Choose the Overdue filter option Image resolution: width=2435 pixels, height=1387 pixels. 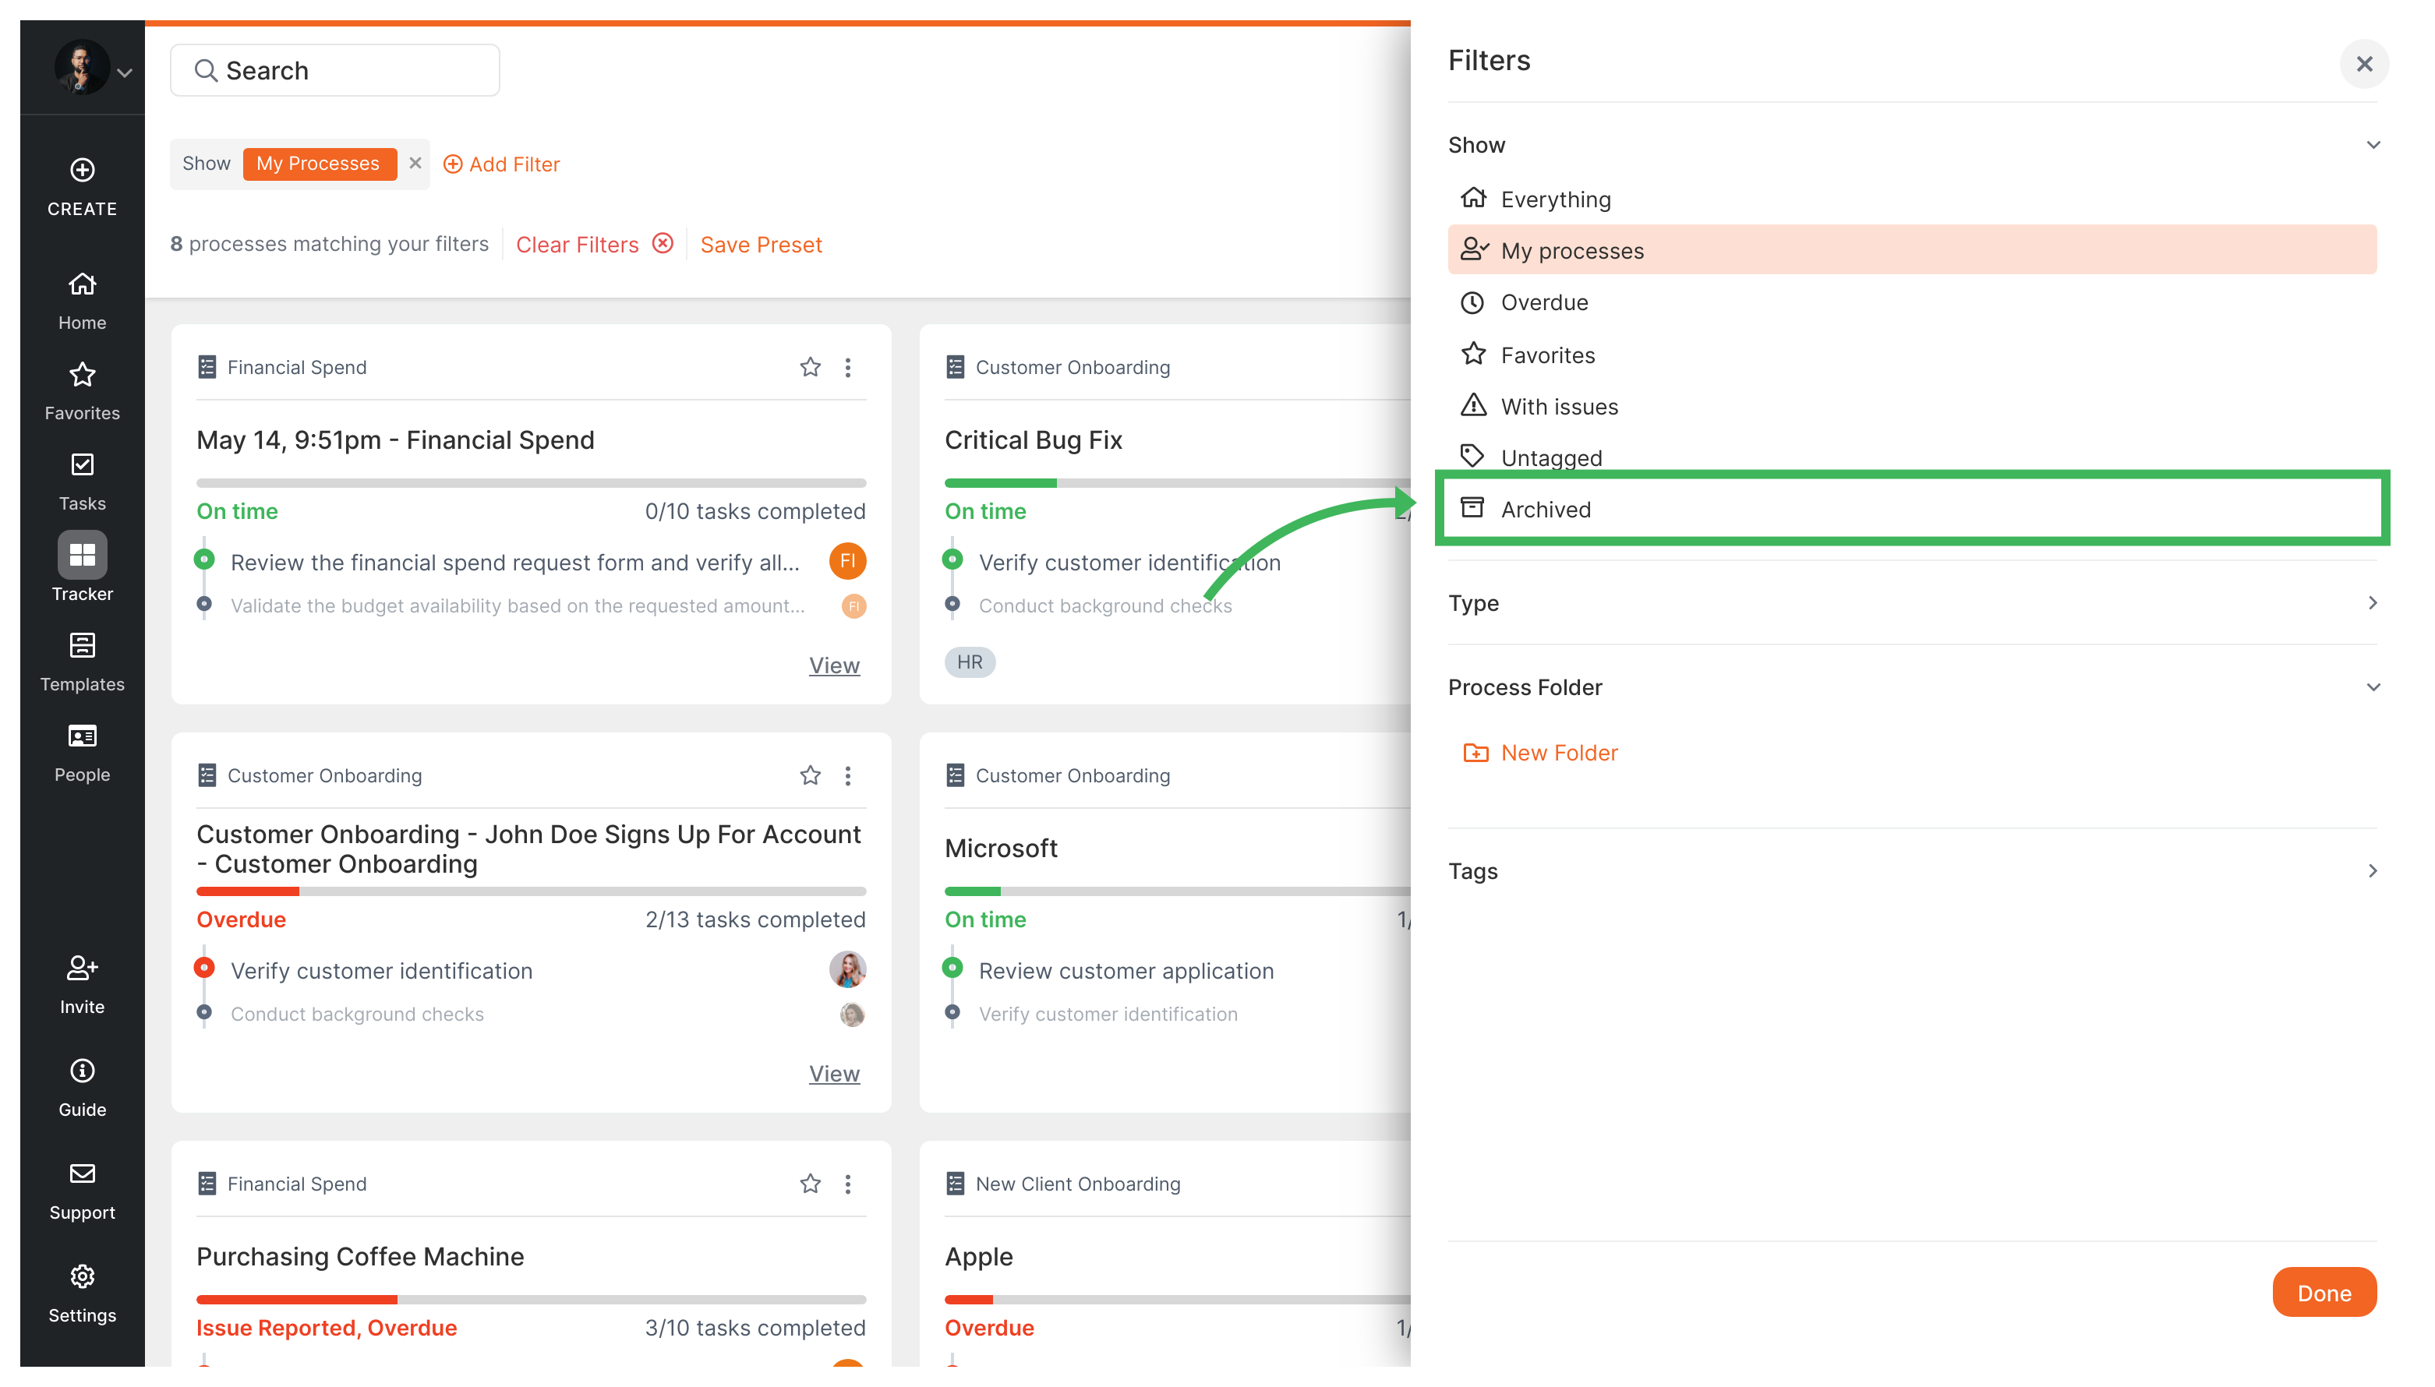[1543, 302]
